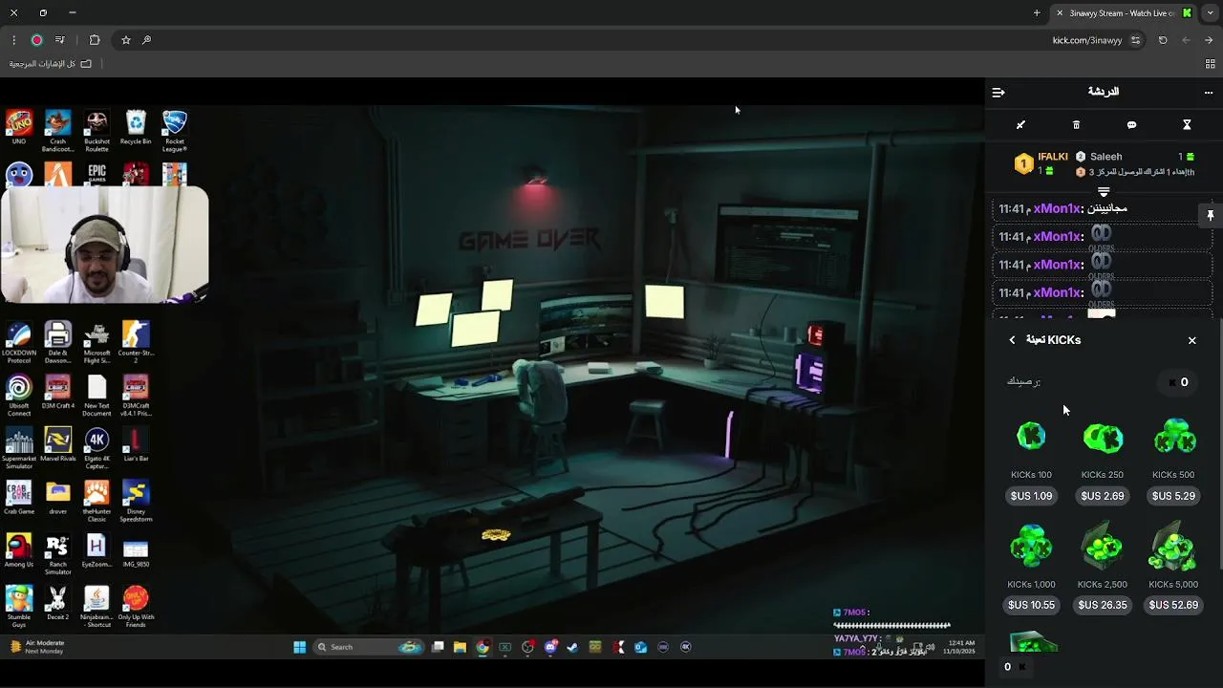Bookmark the page with the star icon
Screen dimensions: 1223x688
click(125, 40)
